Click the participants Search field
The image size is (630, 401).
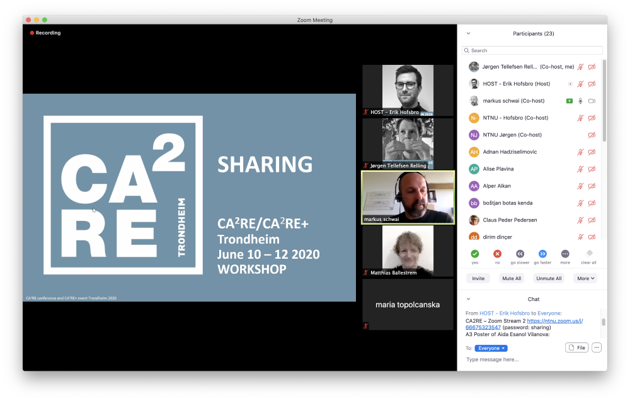tap(532, 50)
